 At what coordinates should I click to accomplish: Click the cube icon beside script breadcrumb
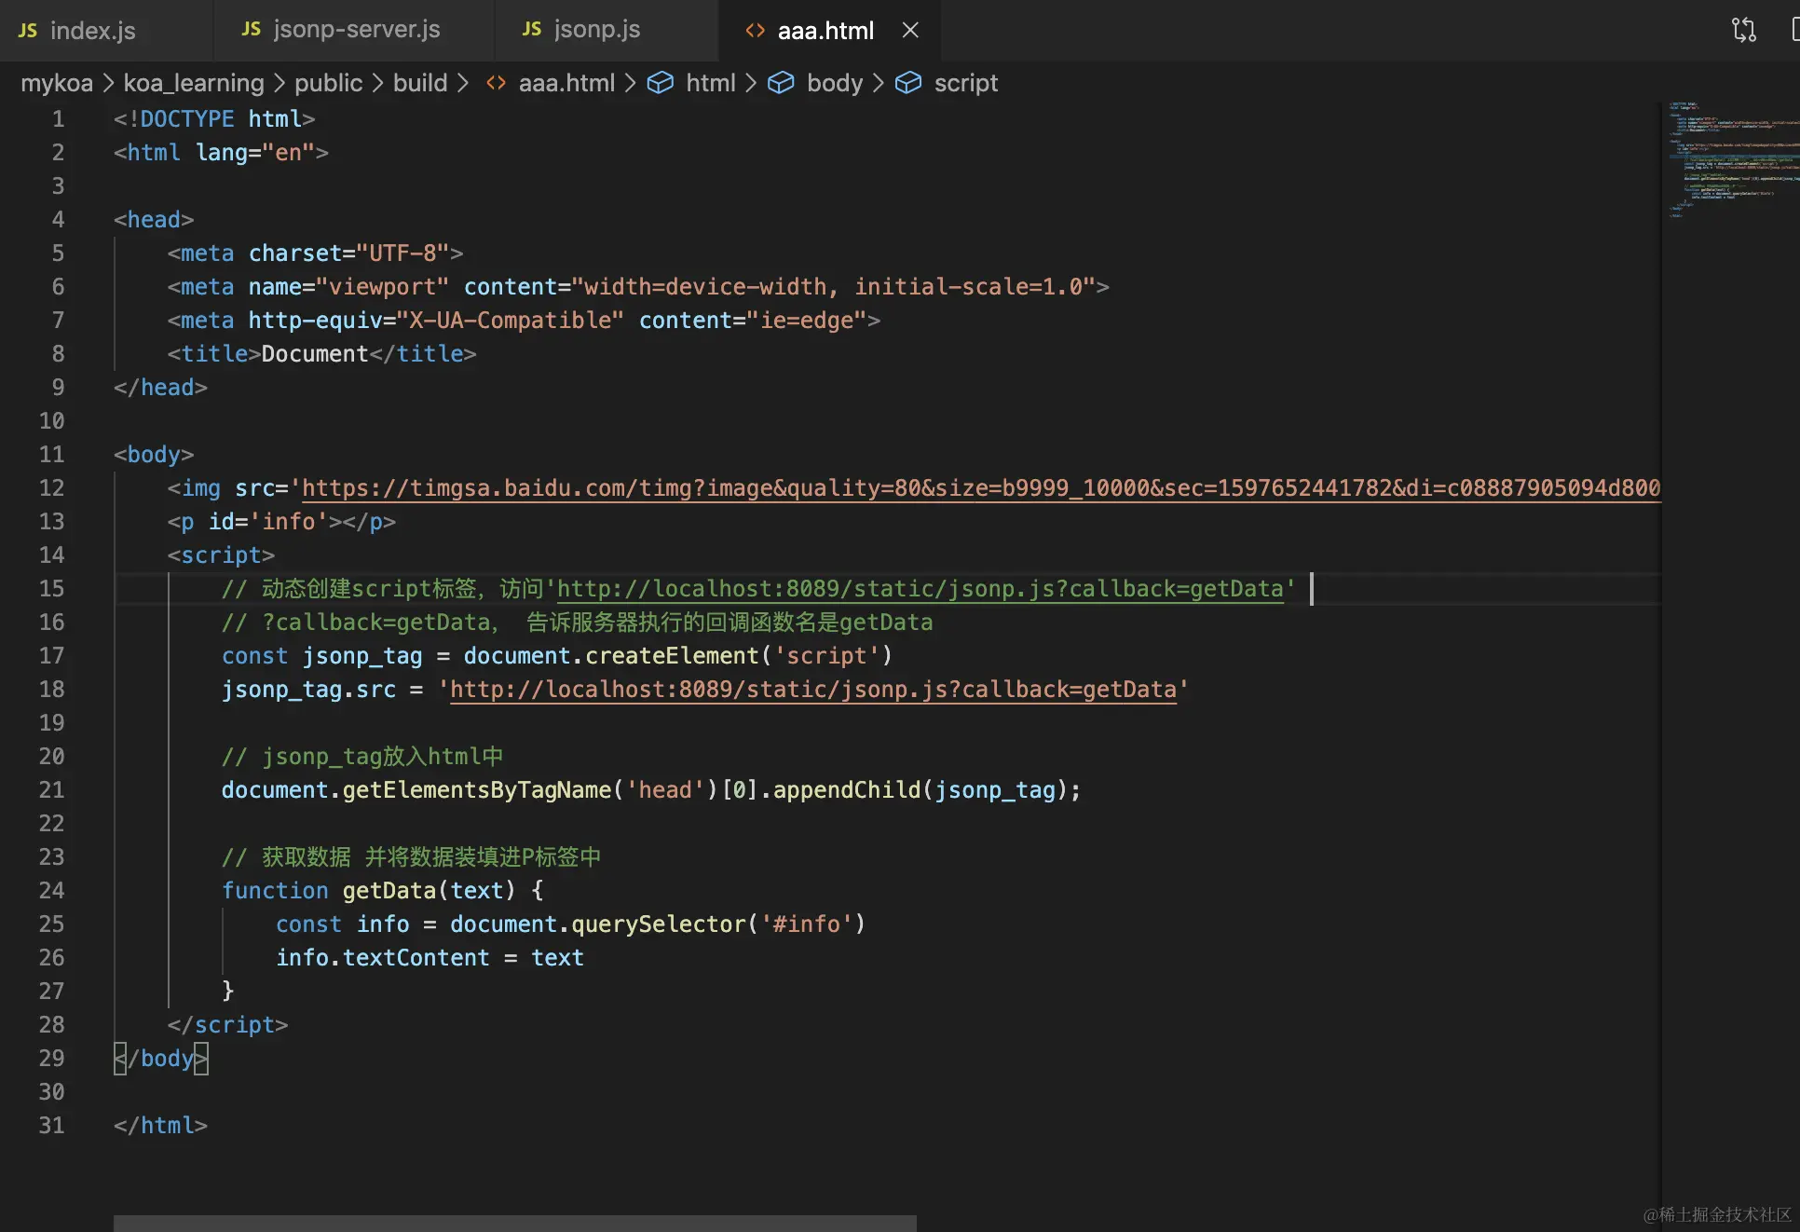tap(907, 83)
